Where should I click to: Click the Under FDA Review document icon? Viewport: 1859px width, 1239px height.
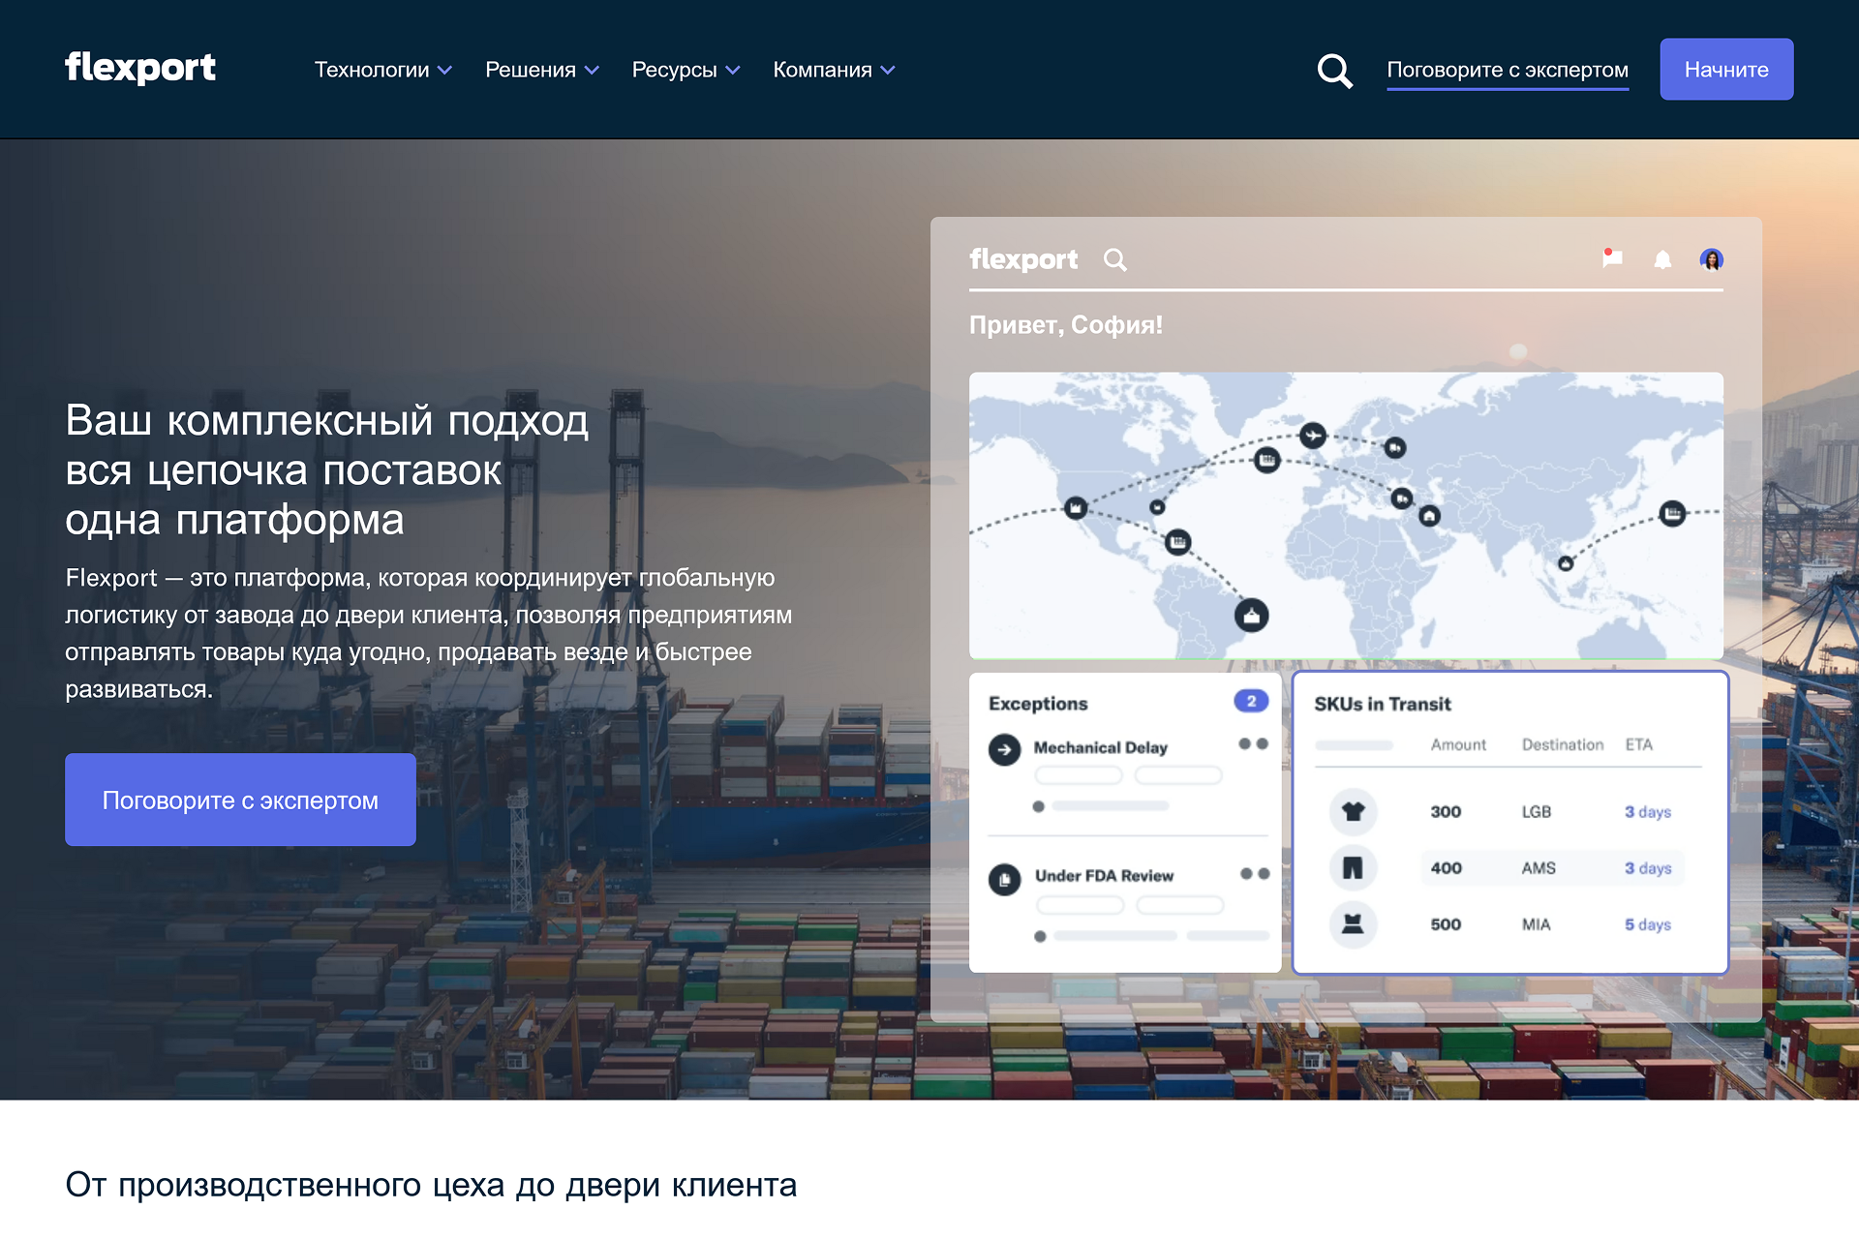click(x=1005, y=879)
